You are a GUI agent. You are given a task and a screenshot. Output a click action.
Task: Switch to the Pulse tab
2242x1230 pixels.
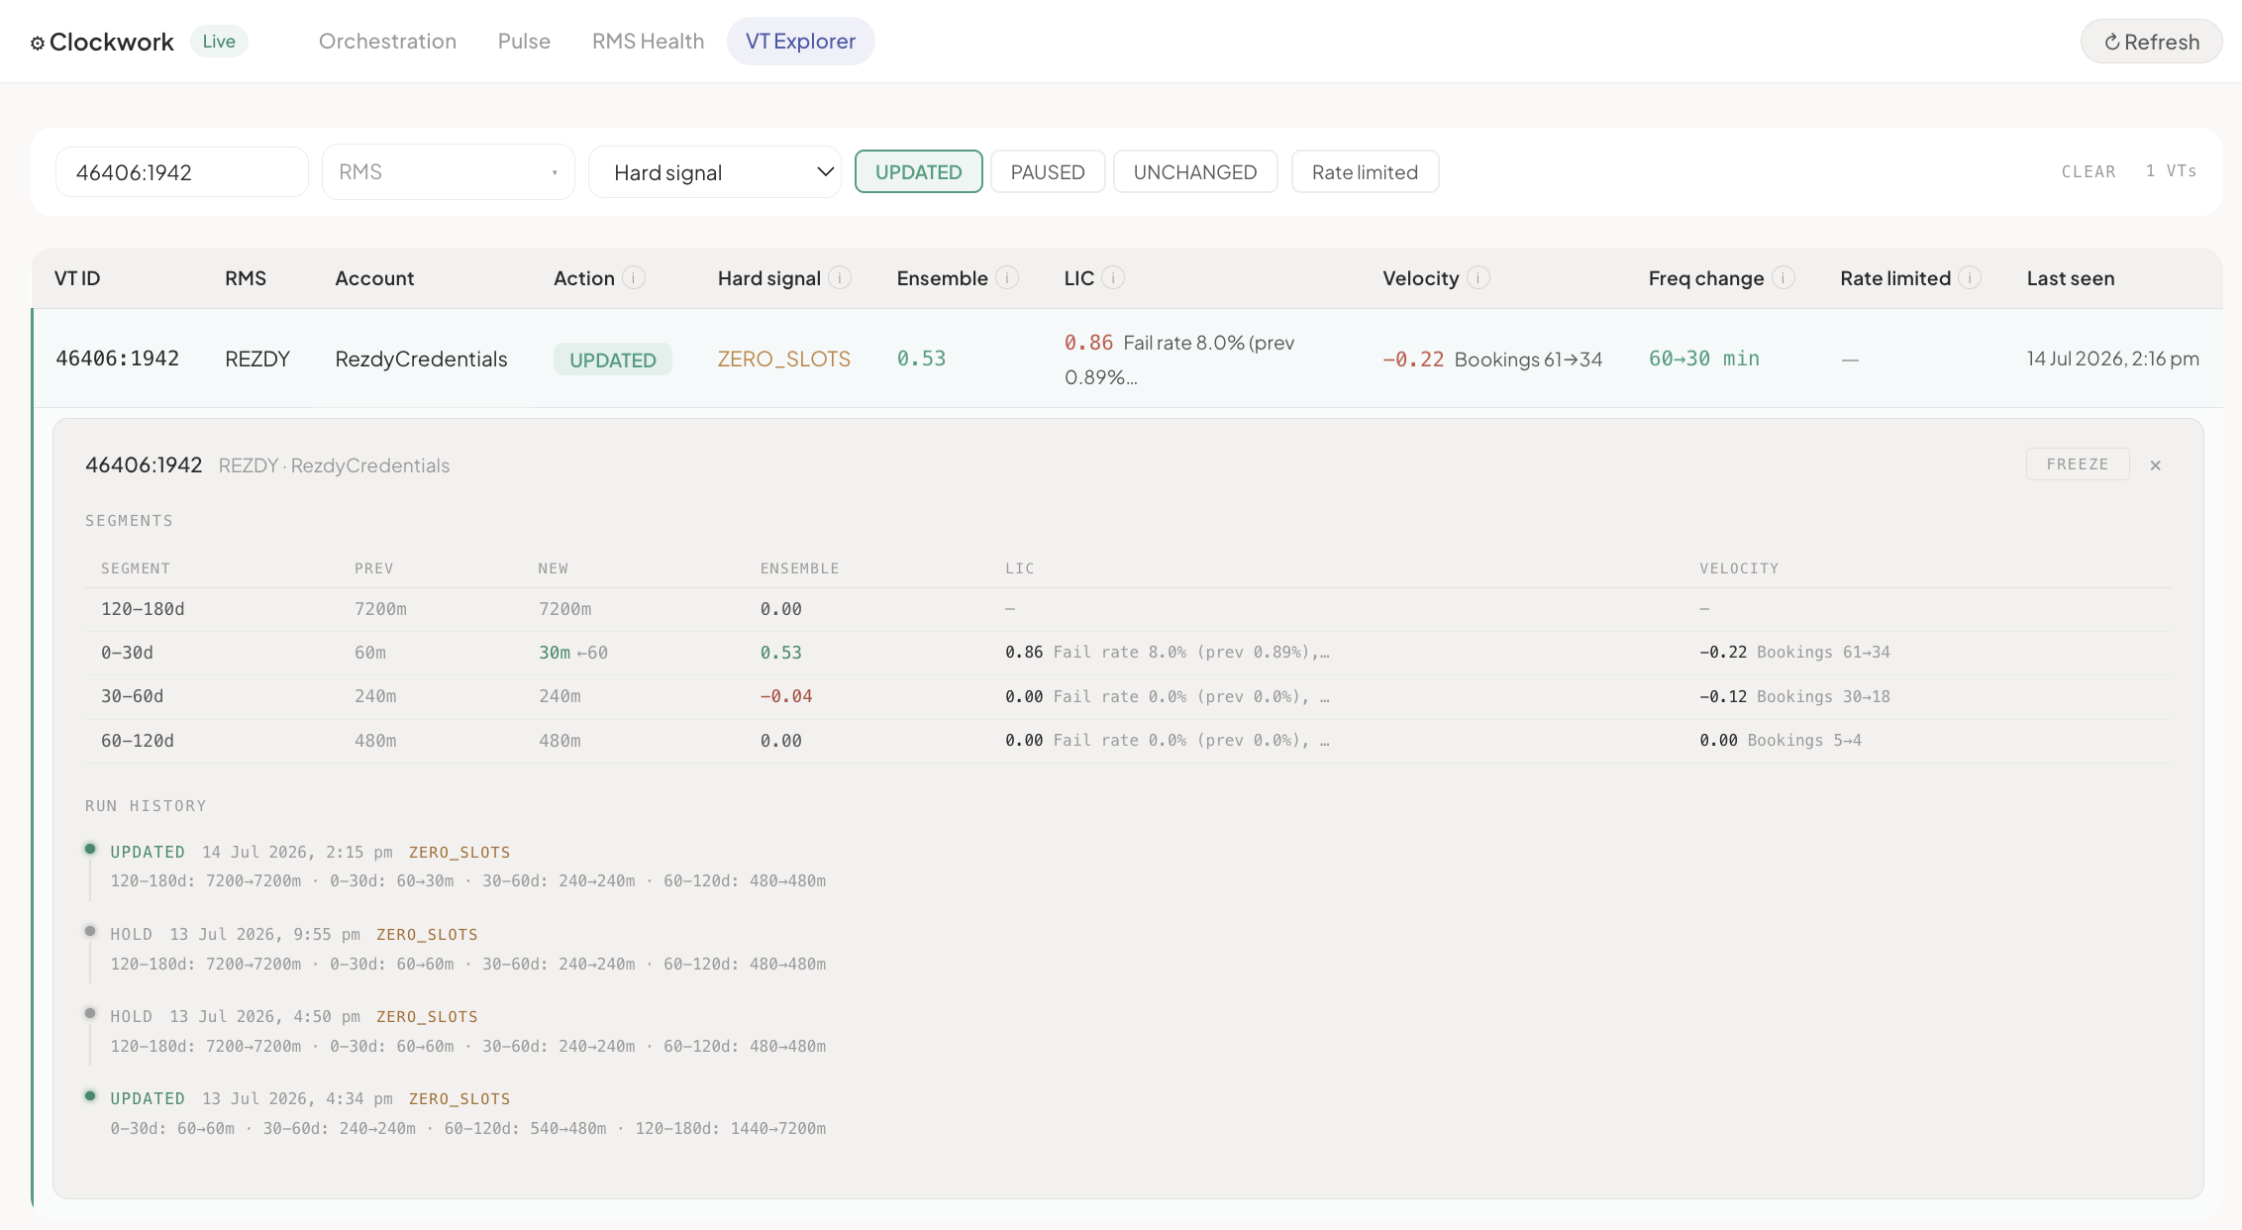click(x=524, y=42)
